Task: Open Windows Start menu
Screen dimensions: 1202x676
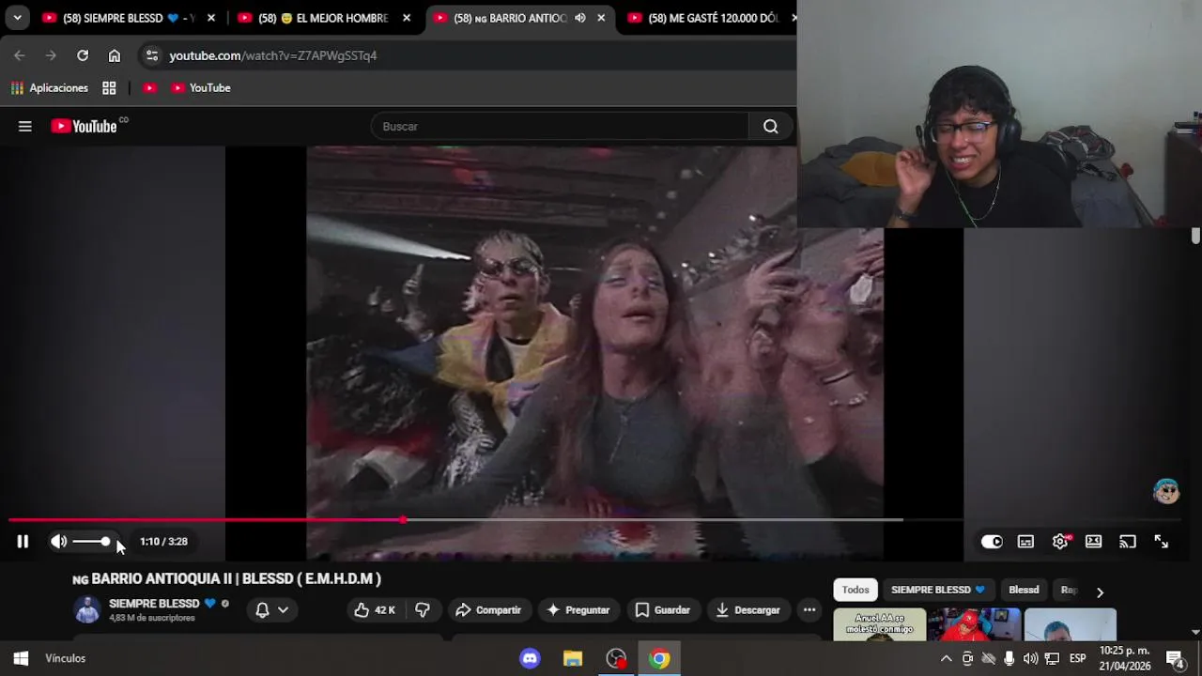Action: 21,658
